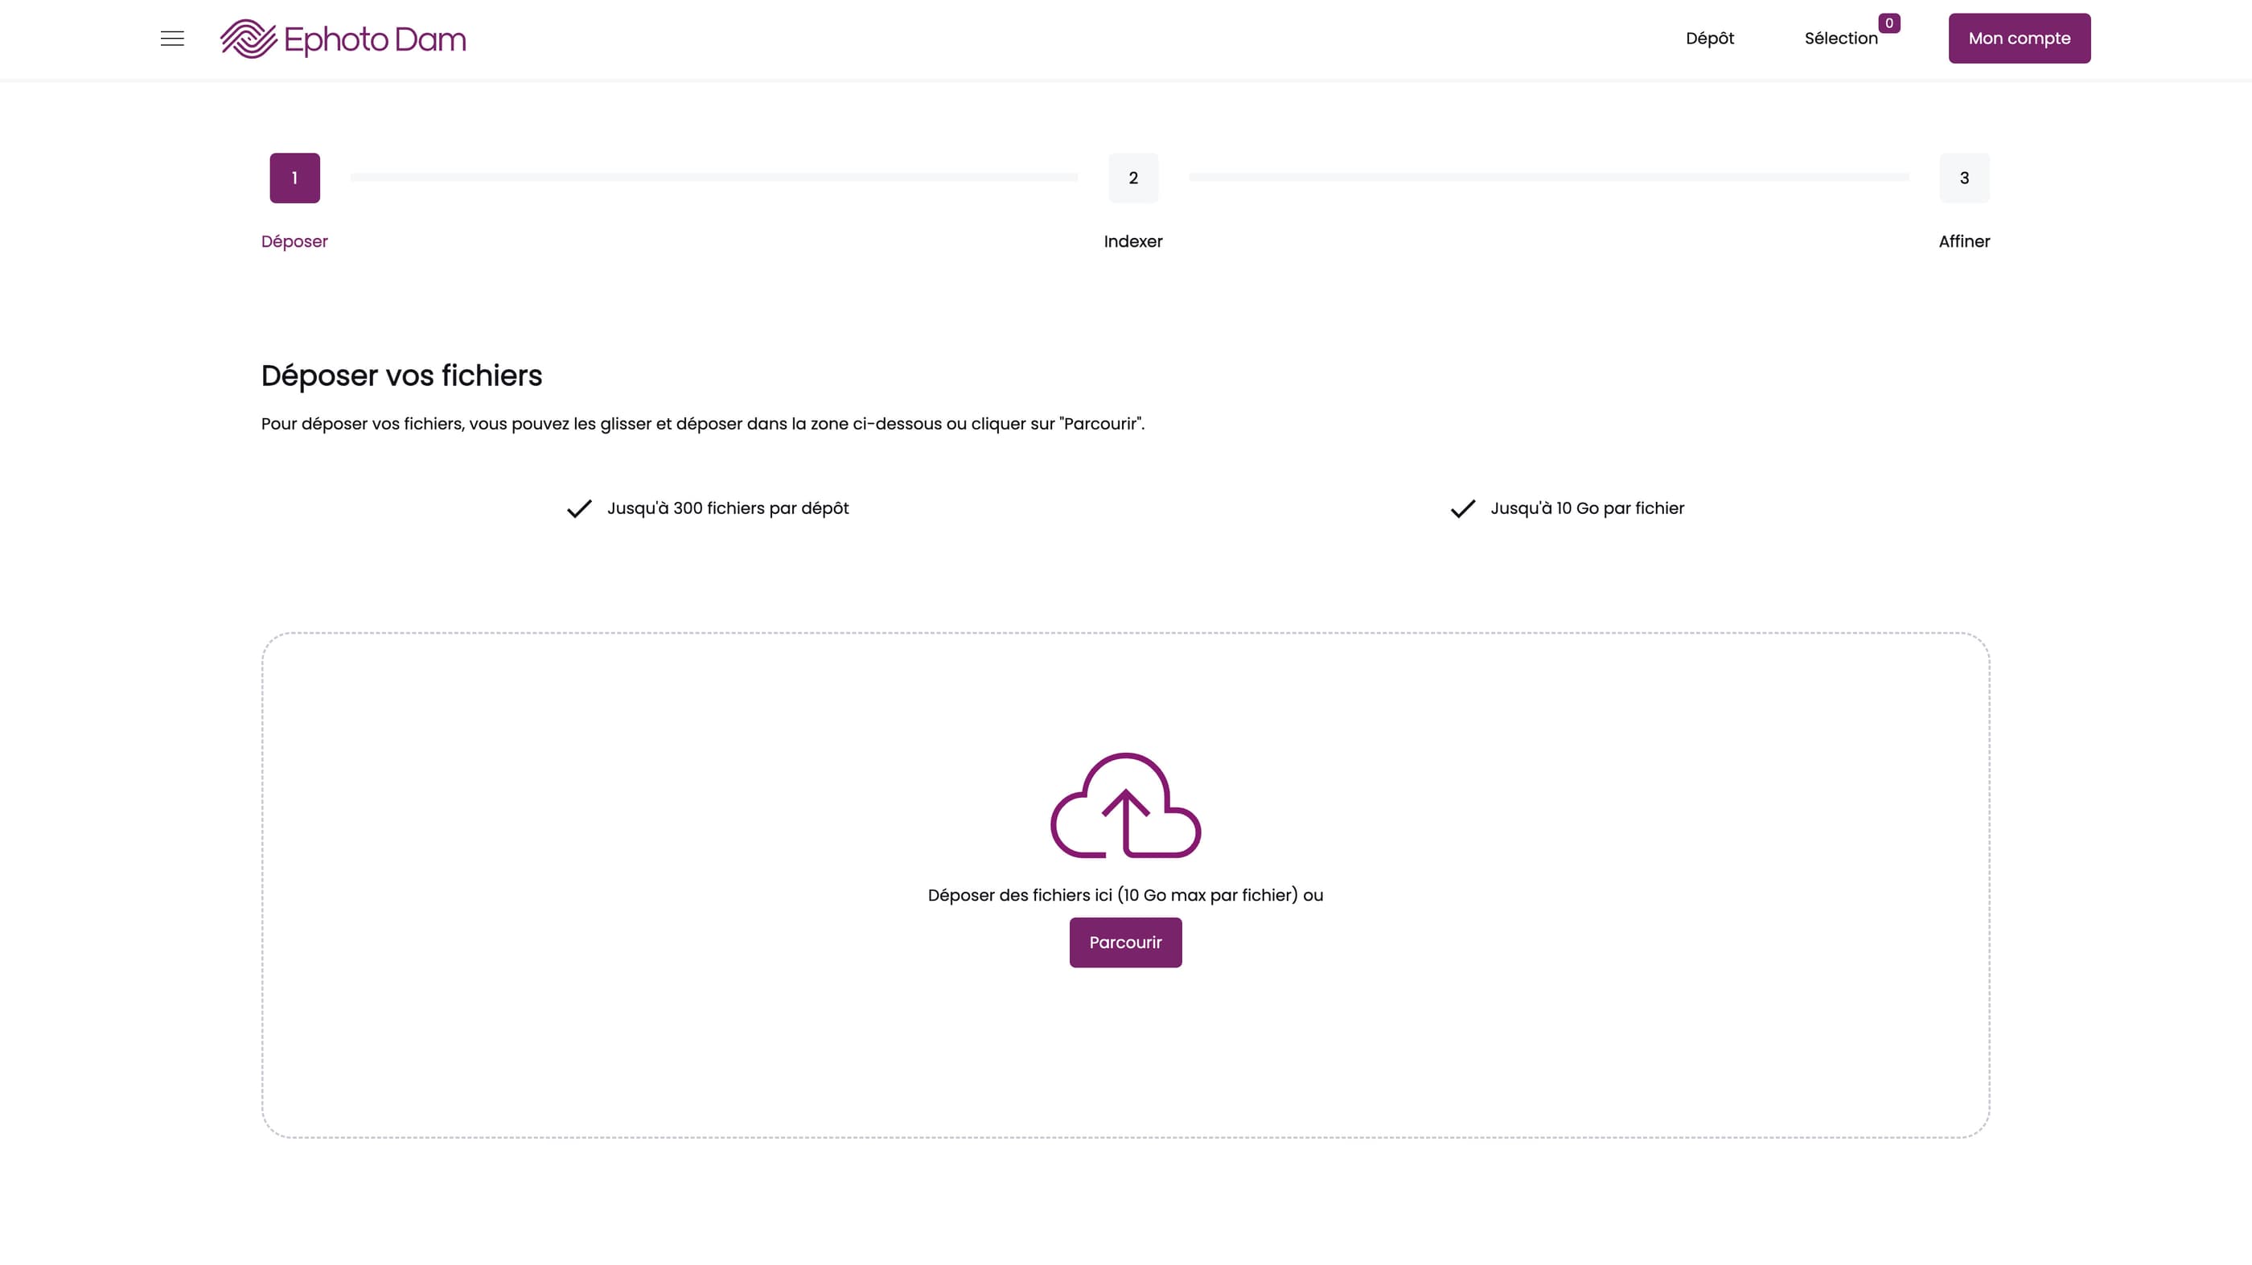
Task: Select the Indexer step label
Action: [x=1133, y=241]
